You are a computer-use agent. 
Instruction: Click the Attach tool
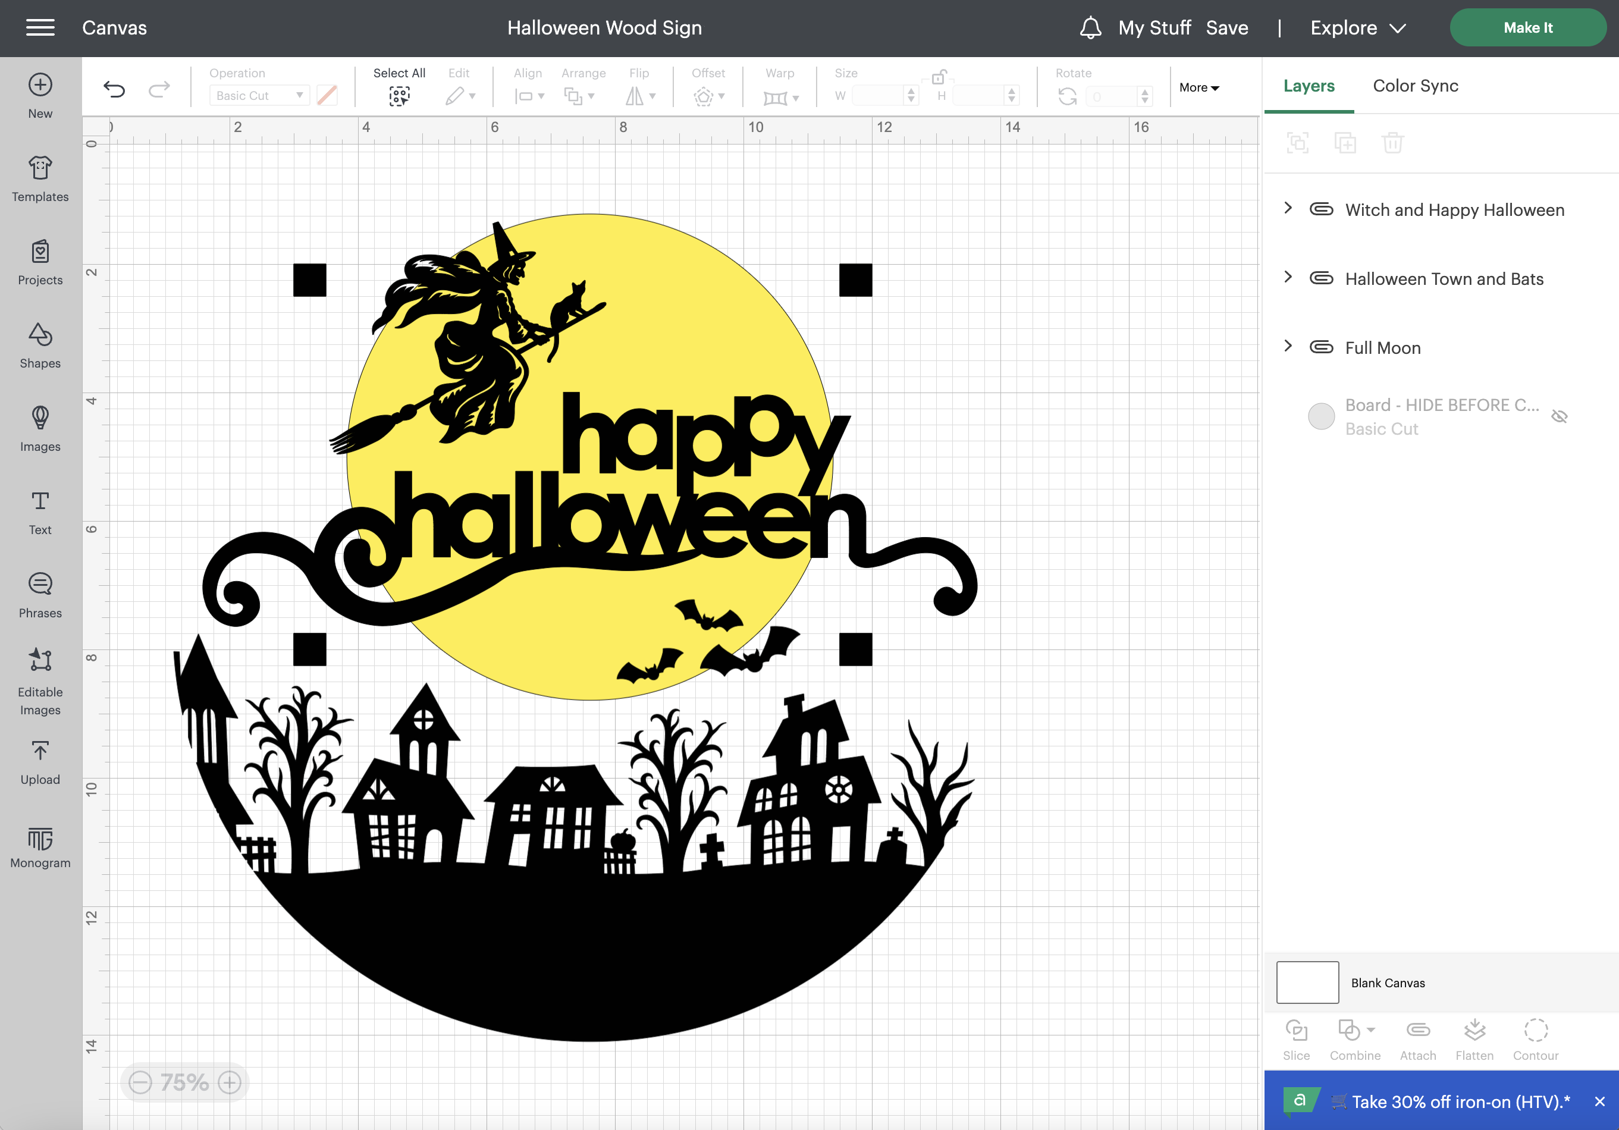[1418, 1040]
